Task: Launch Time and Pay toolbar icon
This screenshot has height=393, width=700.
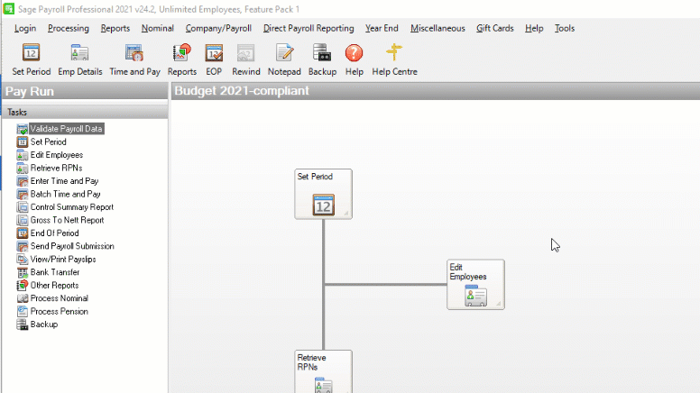Action: (134, 54)
